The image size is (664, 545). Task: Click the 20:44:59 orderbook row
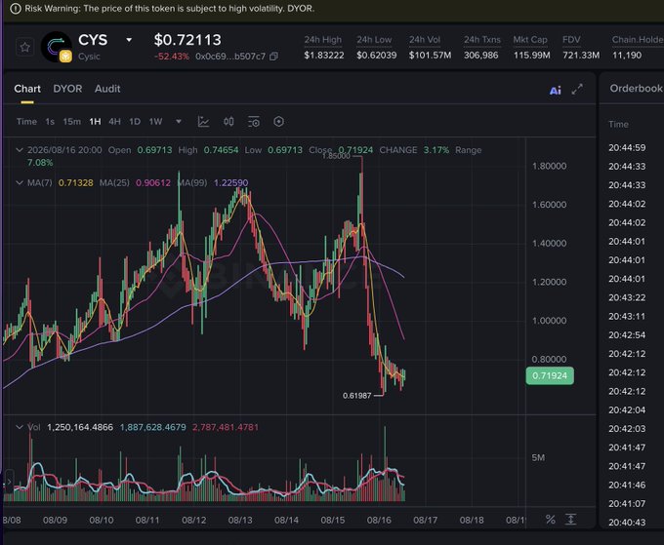tap(627, 147)
